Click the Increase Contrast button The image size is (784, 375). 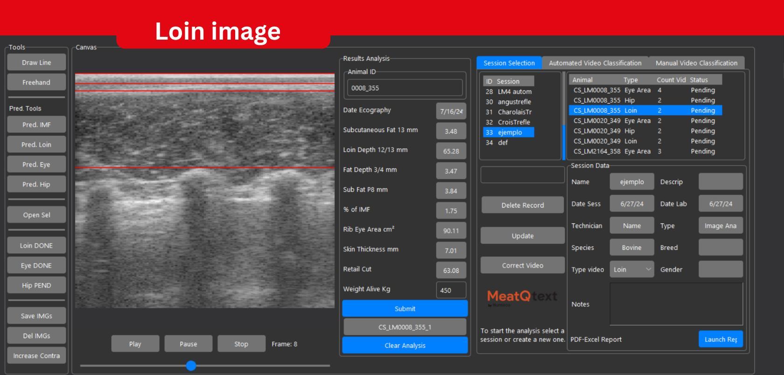tap(36, 356)
